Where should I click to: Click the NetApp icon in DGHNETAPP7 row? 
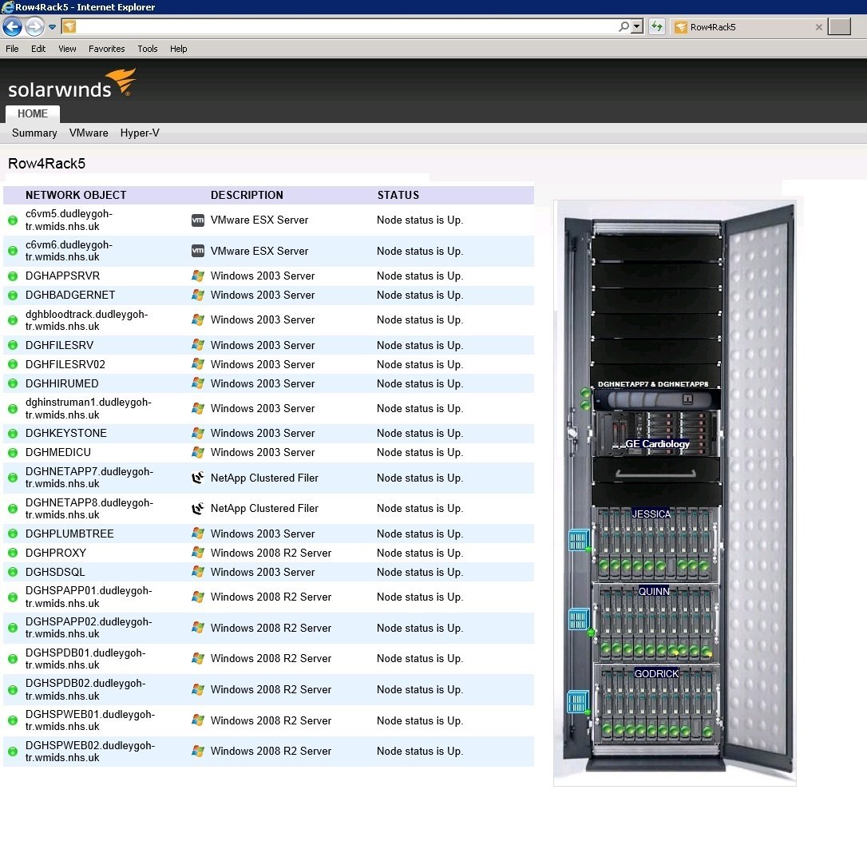coord(197,478)
